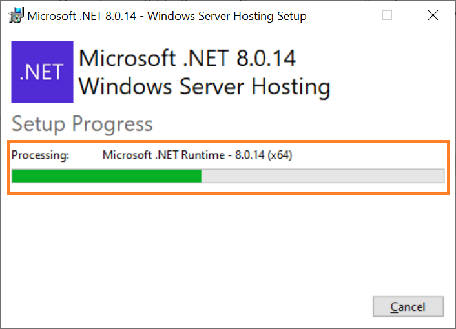
Task: Select the "Microsoft .NET Runtime" package name
Action: (x=163, y=155)
